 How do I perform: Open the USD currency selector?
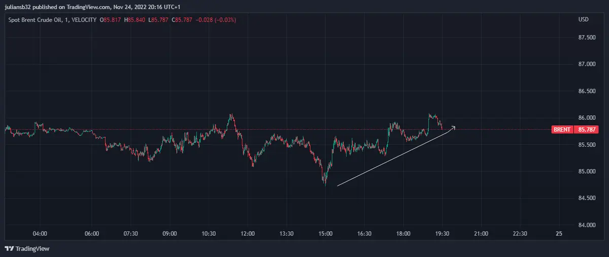click(583, 20)
